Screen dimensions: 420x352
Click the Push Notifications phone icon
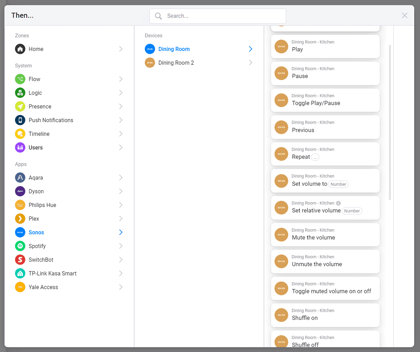coord(20,120)
